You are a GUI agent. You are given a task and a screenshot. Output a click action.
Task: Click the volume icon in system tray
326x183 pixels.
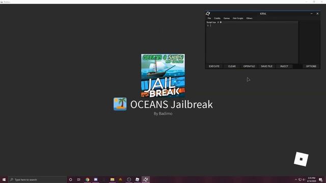tap(304, 179)
